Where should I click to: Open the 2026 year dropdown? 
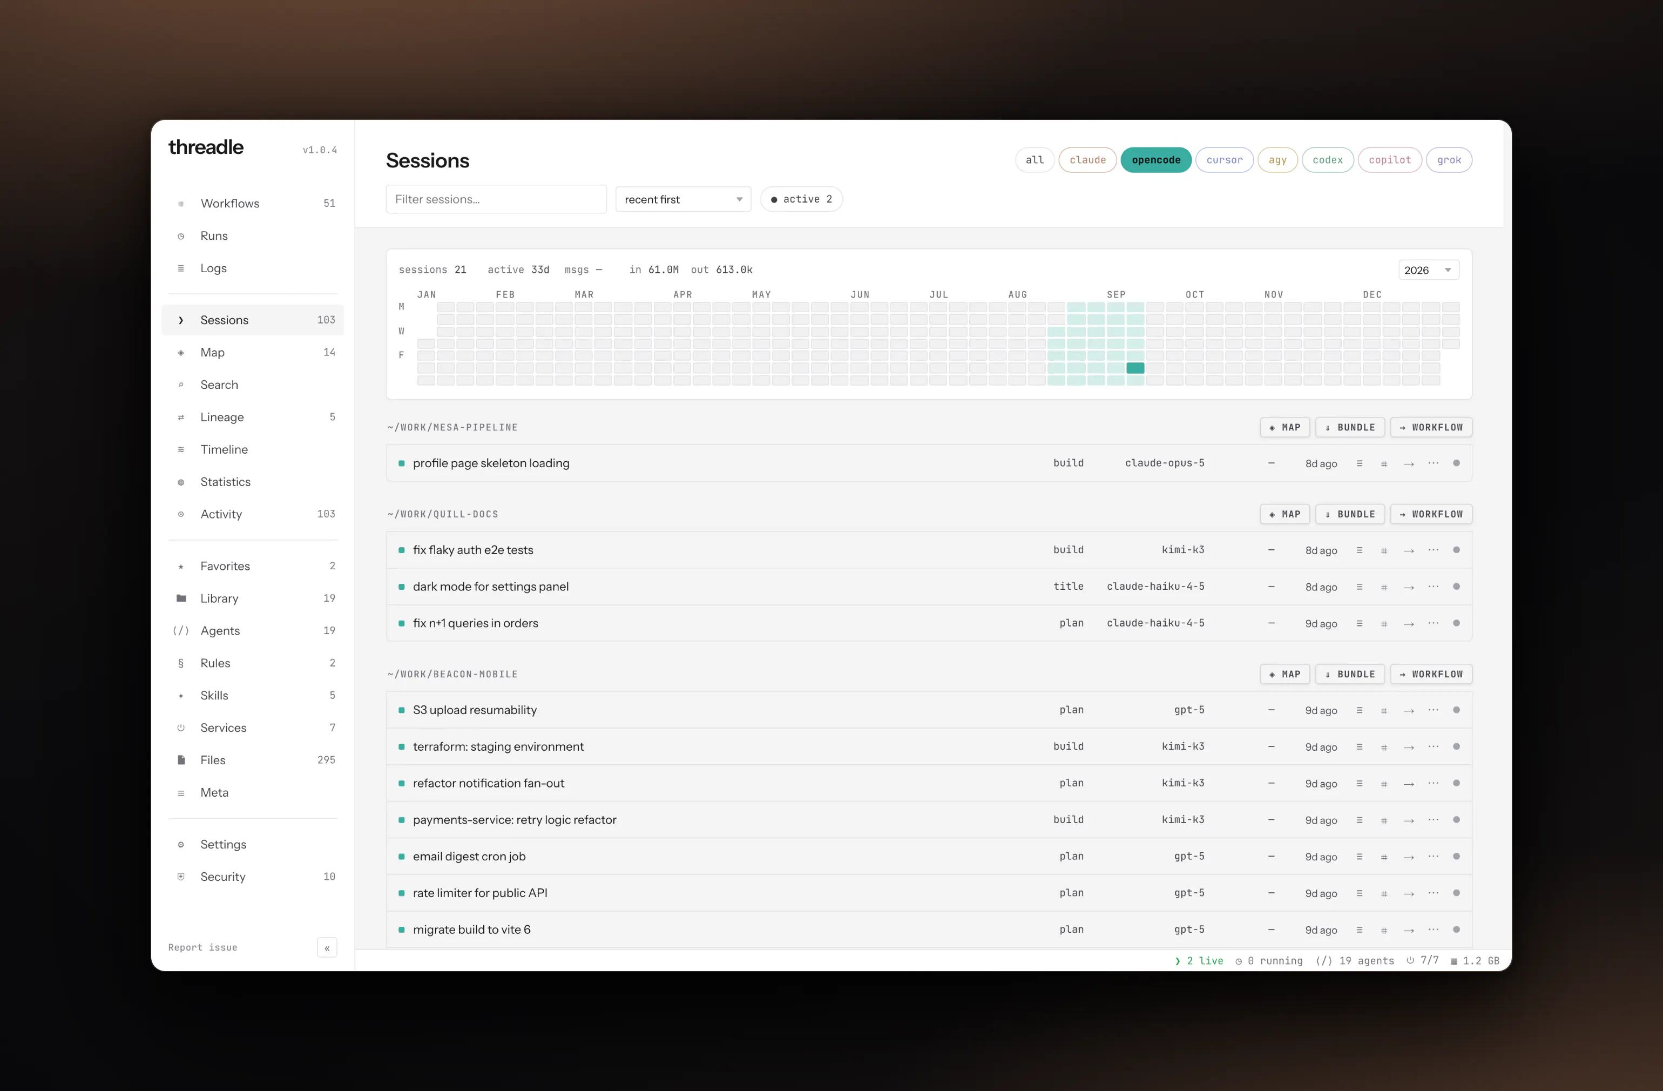click(x=1428, y=271)
